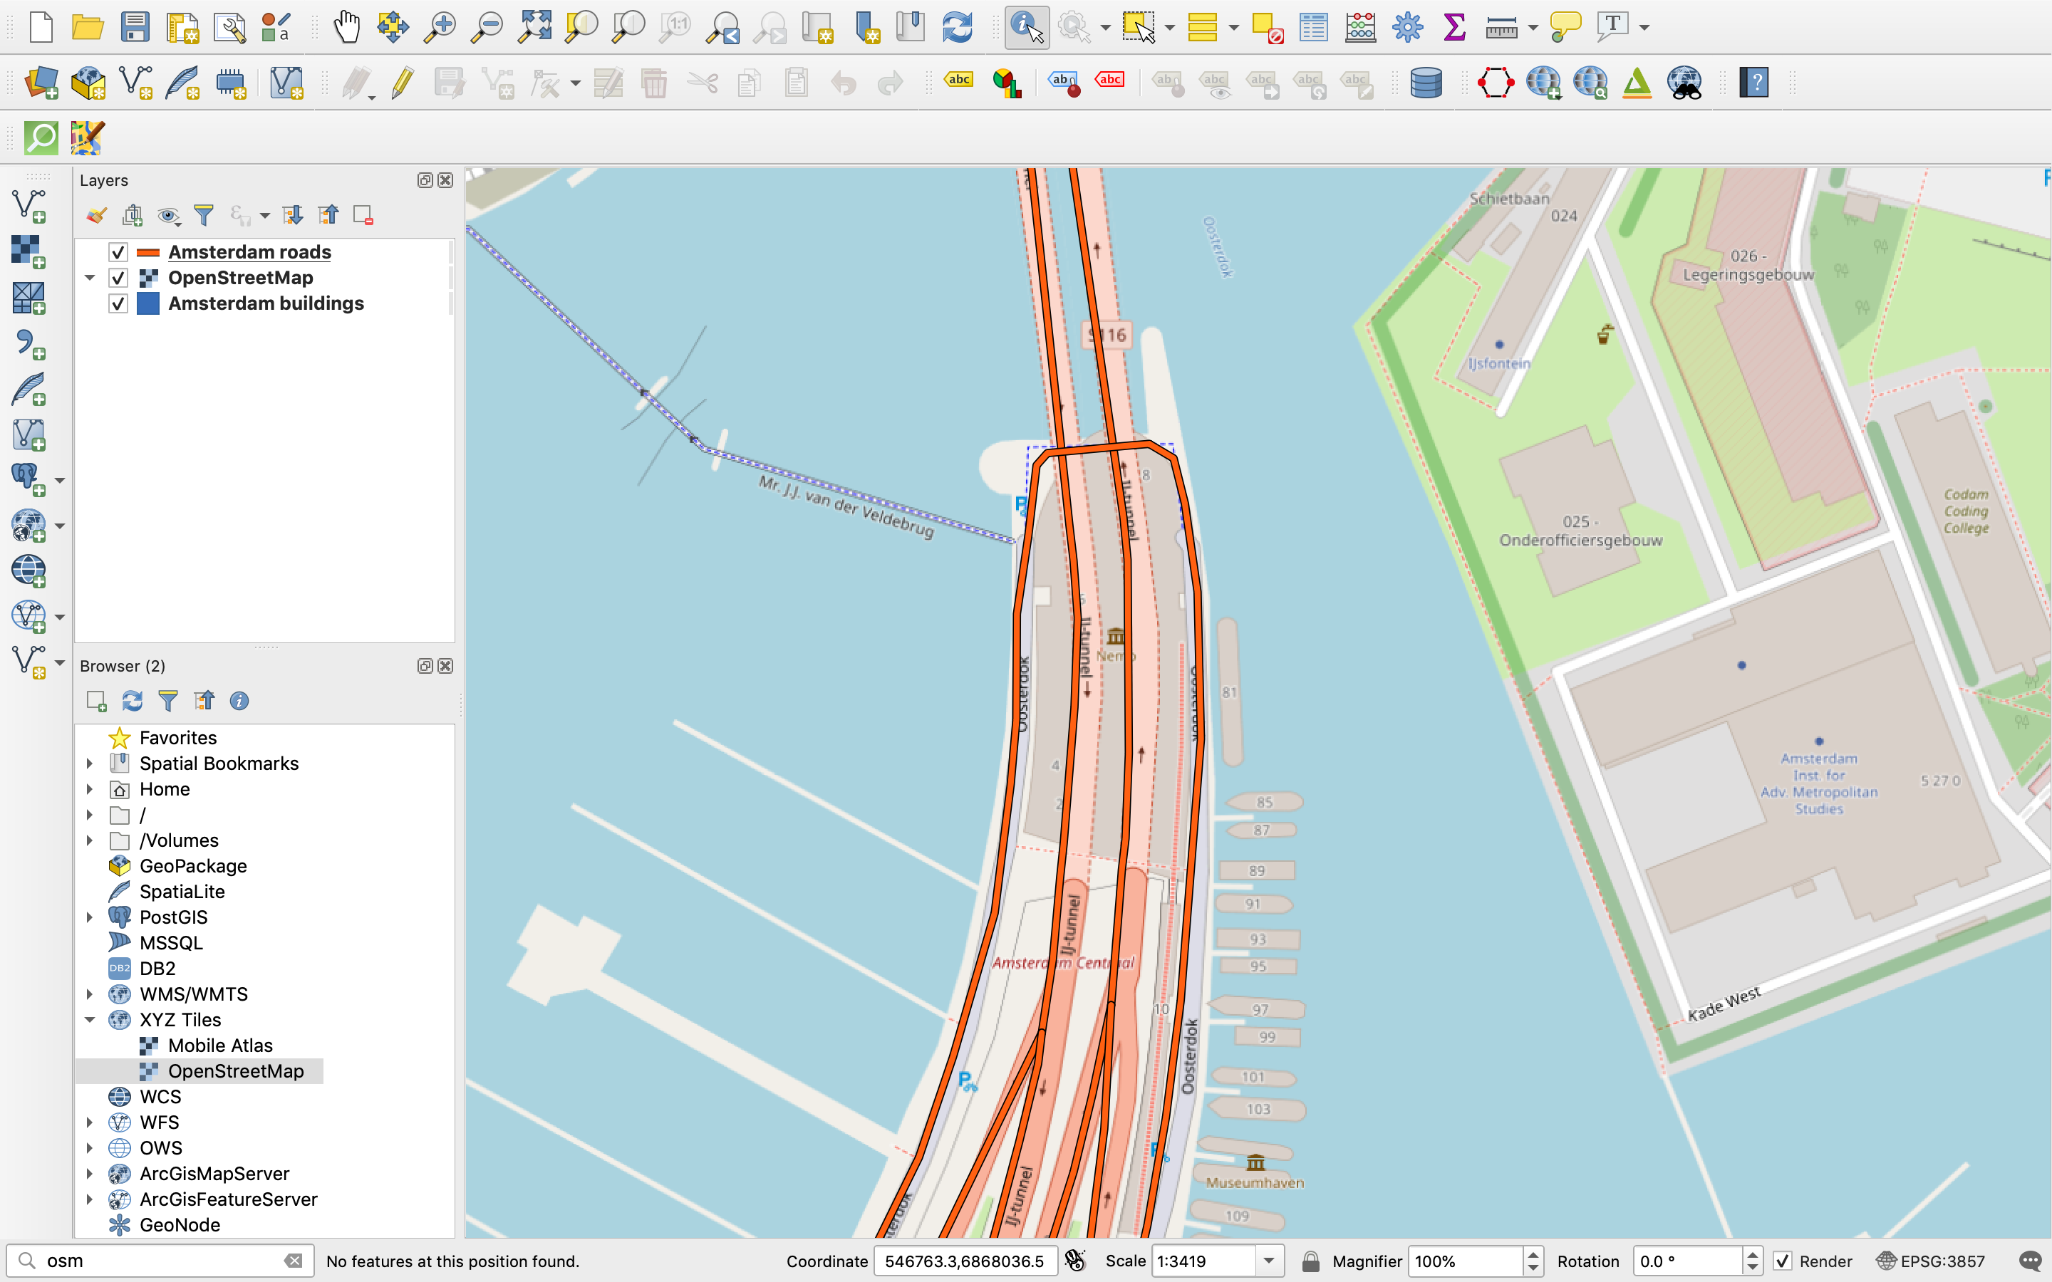This screenshot has height=1282, width=2052.
Task: Expand the PostGIS browser entry
Action: 90,917
